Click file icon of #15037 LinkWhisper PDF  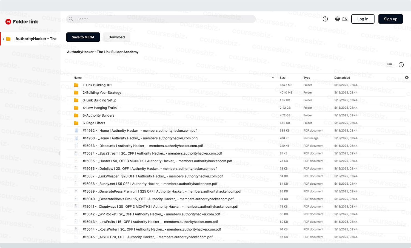click(76, 176)
